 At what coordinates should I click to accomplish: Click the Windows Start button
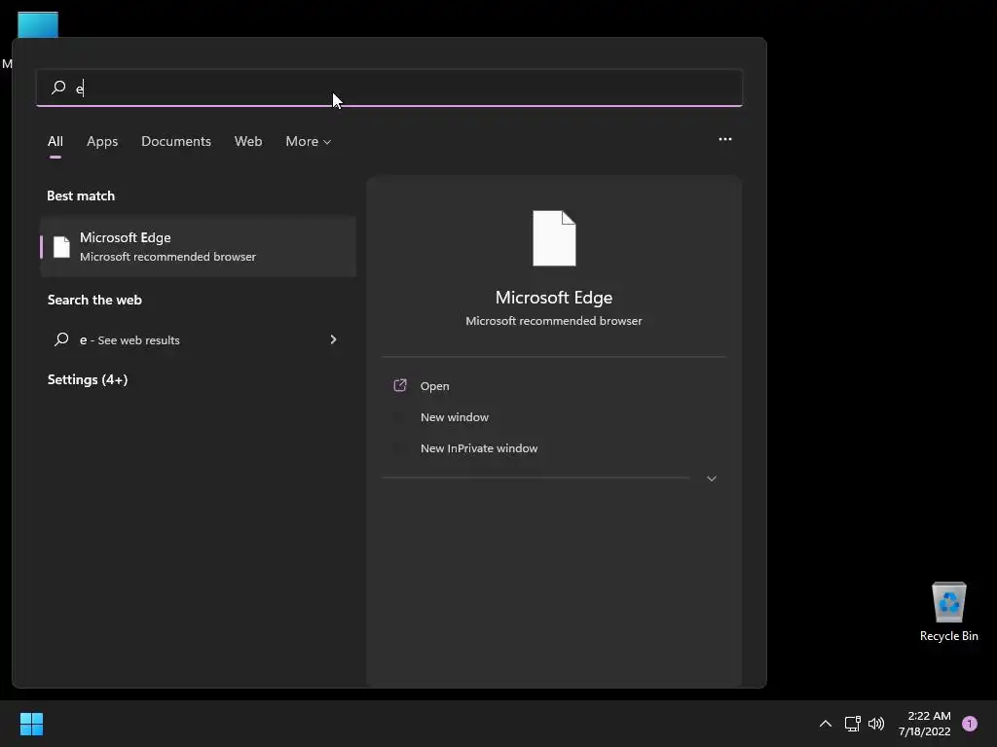tap(31, 724)
